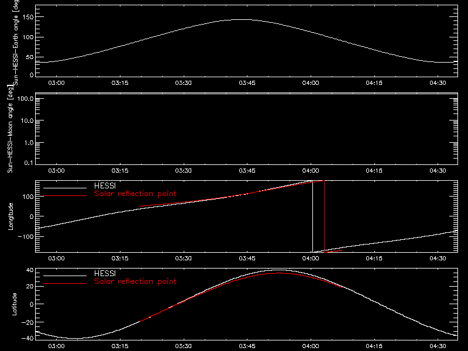The width and height of the screenshot is (468, 351).
Task: Click the "Latitude" y-axis label
Action: pyautogui.click(x=14, y=304)
